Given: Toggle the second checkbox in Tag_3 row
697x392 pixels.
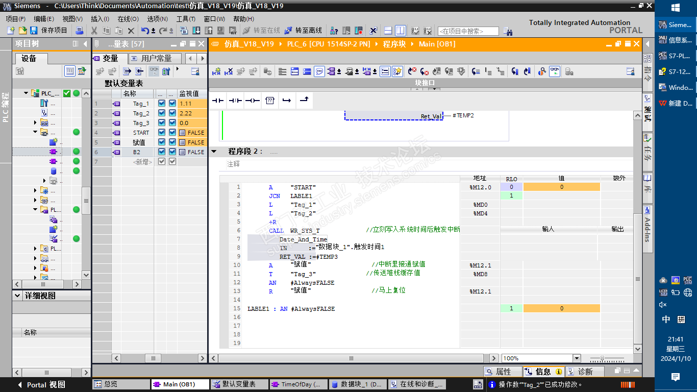Looking at the screenshot, I should coord(172,123).
